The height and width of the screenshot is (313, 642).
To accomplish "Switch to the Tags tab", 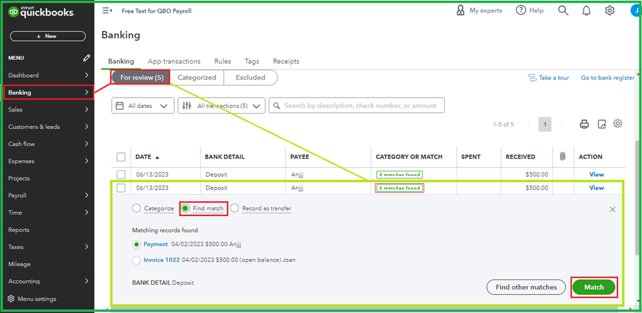I will click(x=252, y=62).
